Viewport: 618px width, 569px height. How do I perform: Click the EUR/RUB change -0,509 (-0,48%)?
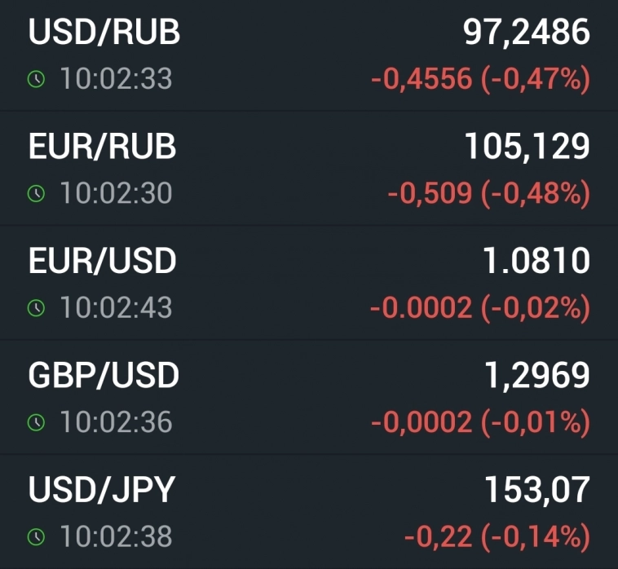488,194
